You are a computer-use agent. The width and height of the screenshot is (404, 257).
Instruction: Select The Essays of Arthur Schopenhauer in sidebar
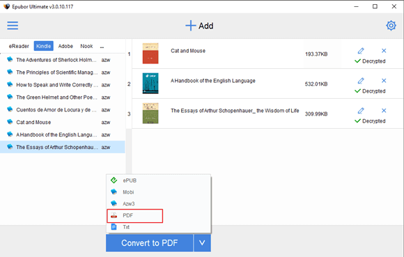63,147
